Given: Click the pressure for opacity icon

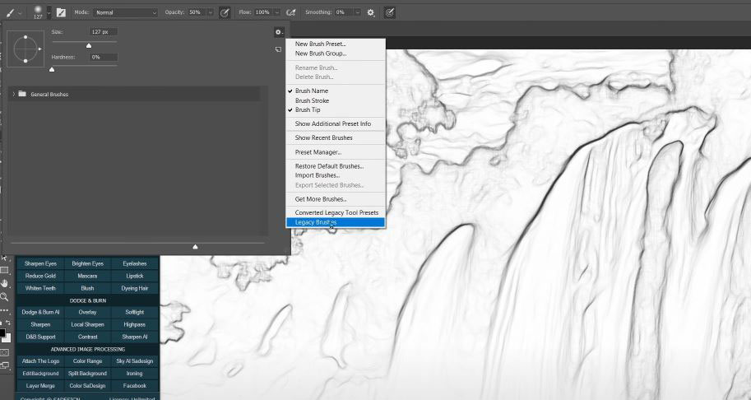Looking at the screenshot, I should click(x=224, y=12).
